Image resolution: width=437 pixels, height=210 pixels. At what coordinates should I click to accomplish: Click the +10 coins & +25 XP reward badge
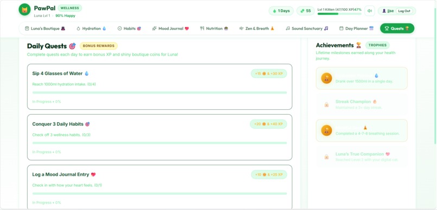tap(269, 174)
